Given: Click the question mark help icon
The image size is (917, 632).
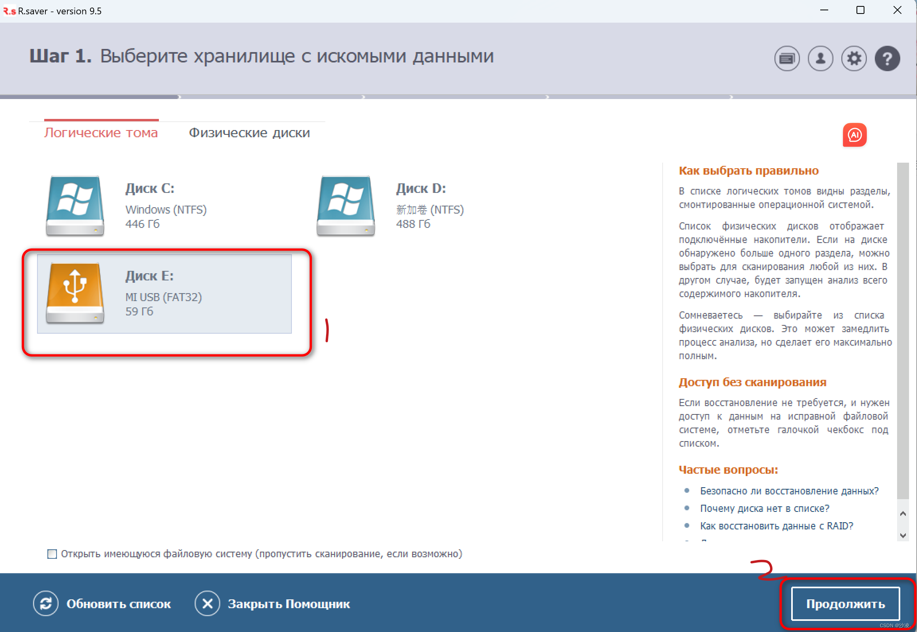Looking at the screenshot, I should pos(887,59).
